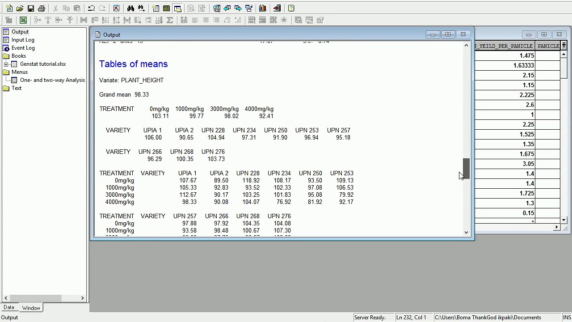Click the left panel scroll-right arrow
Screen dimensions: 572x322
pos(83,298)
